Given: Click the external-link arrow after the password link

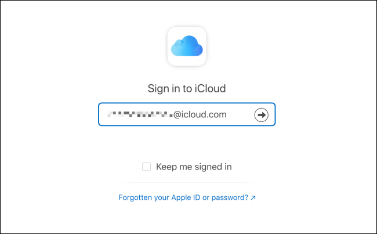Looking at the screenshot, I should [253, 198].
